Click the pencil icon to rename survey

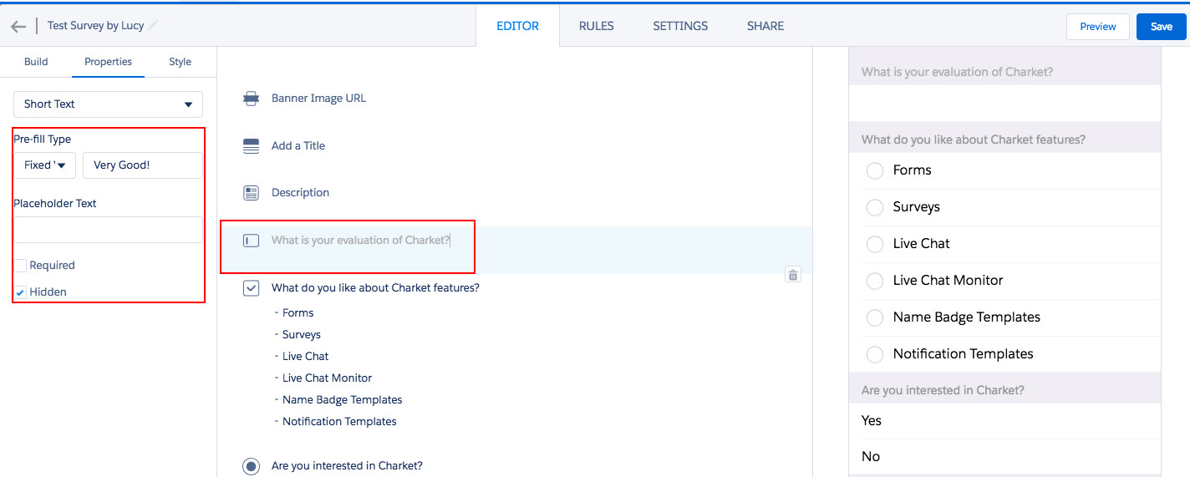(x=154, y=26)
